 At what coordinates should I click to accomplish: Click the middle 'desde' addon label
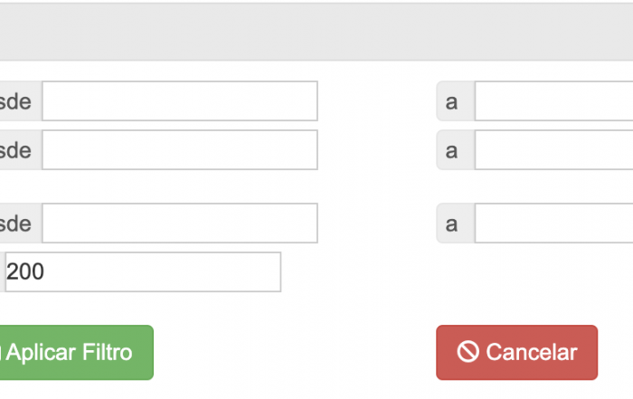pos(21,150)
